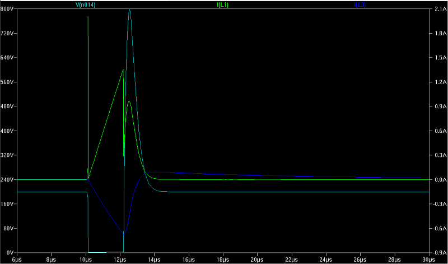The image size is (448, 264).
Task: Click the 2.1A label on current axis
Action: [x=438, y=10]
